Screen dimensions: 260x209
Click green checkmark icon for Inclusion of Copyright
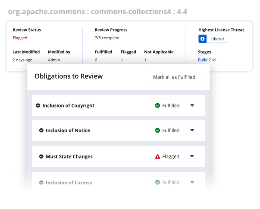[x=157, y=105]
